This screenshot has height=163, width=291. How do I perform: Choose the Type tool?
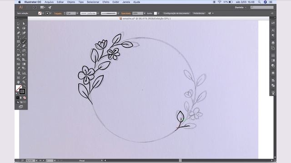coord(18,37)
